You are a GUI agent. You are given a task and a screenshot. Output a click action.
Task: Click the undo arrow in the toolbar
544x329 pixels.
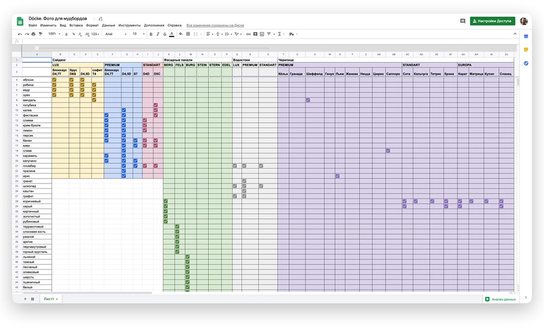20,34
